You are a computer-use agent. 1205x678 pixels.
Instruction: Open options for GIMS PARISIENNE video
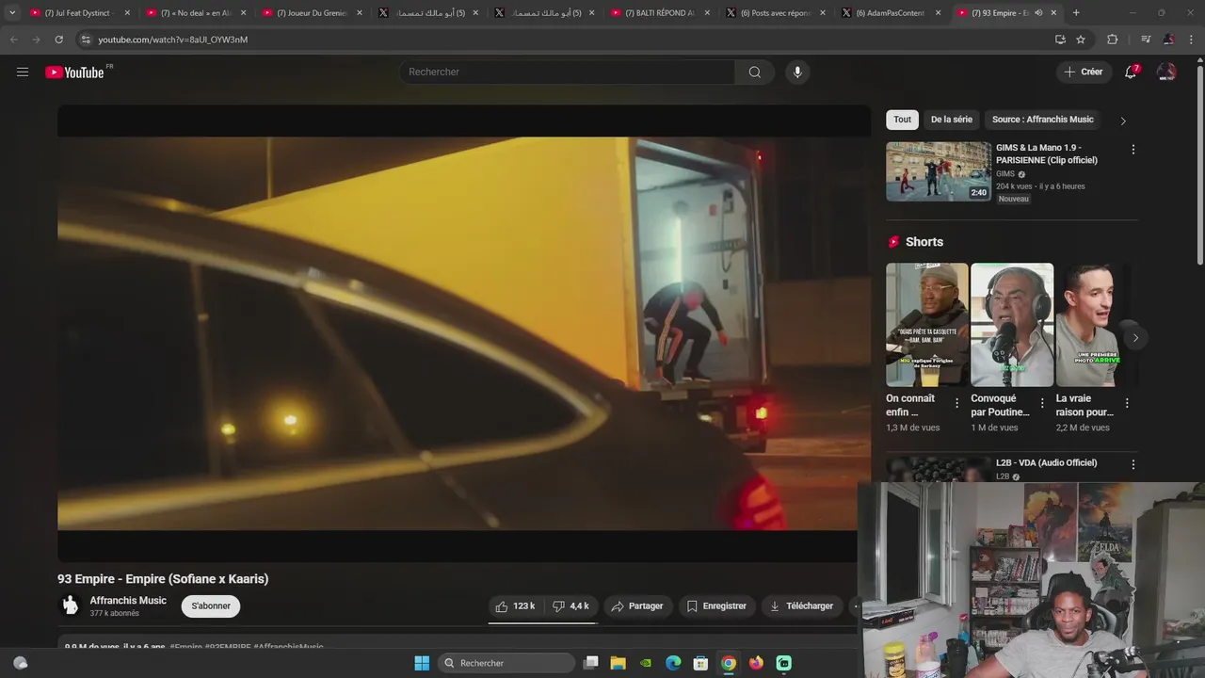point(1133,150)
